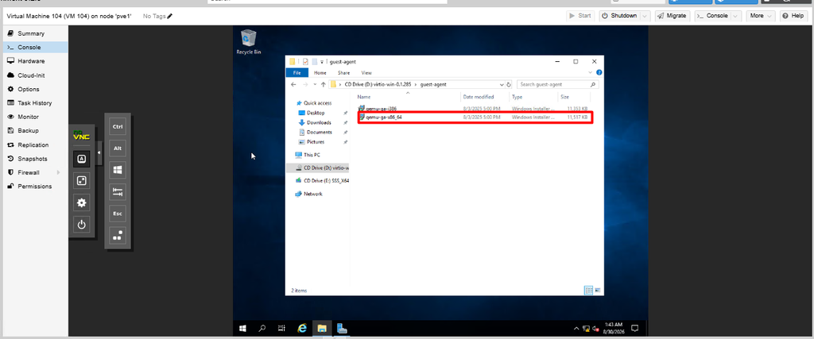Click the Start VM button
Viewport: 814px width, 339px height.
580,16
